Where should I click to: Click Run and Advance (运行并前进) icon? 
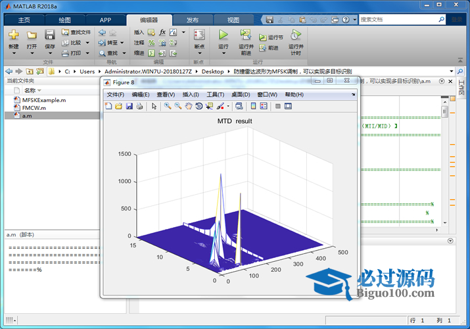click(x=245, y=35)
